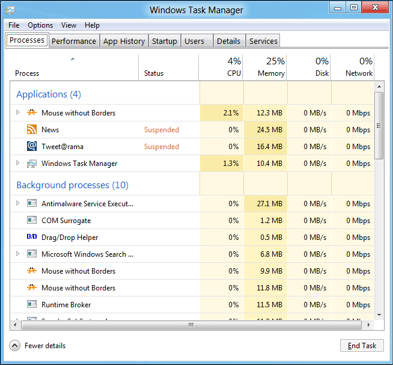The width and height of the screenshot is (393, 365).
Task: Click the horizontal scrollbar right arrow
Action: [368, 325]
